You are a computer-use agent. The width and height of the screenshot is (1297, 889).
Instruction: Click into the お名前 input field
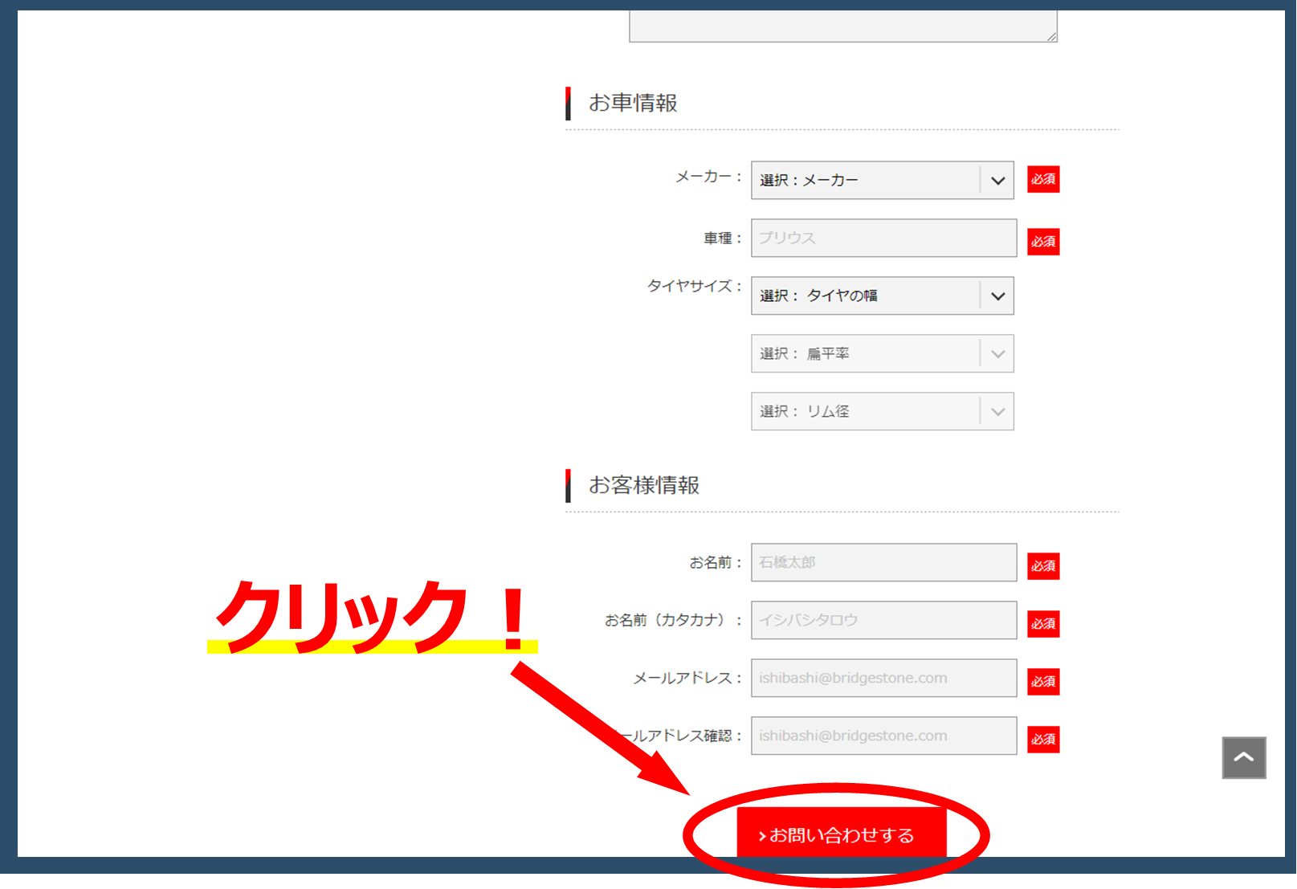click(883, 563)
